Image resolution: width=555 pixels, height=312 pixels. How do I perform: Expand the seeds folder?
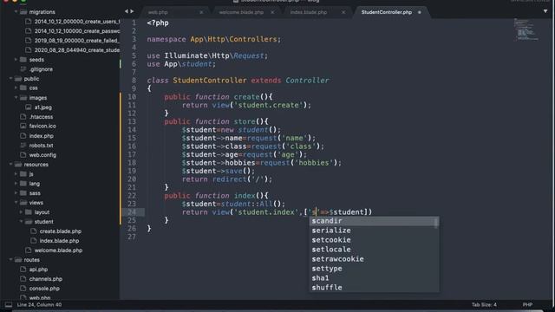[x=16, y=60]
